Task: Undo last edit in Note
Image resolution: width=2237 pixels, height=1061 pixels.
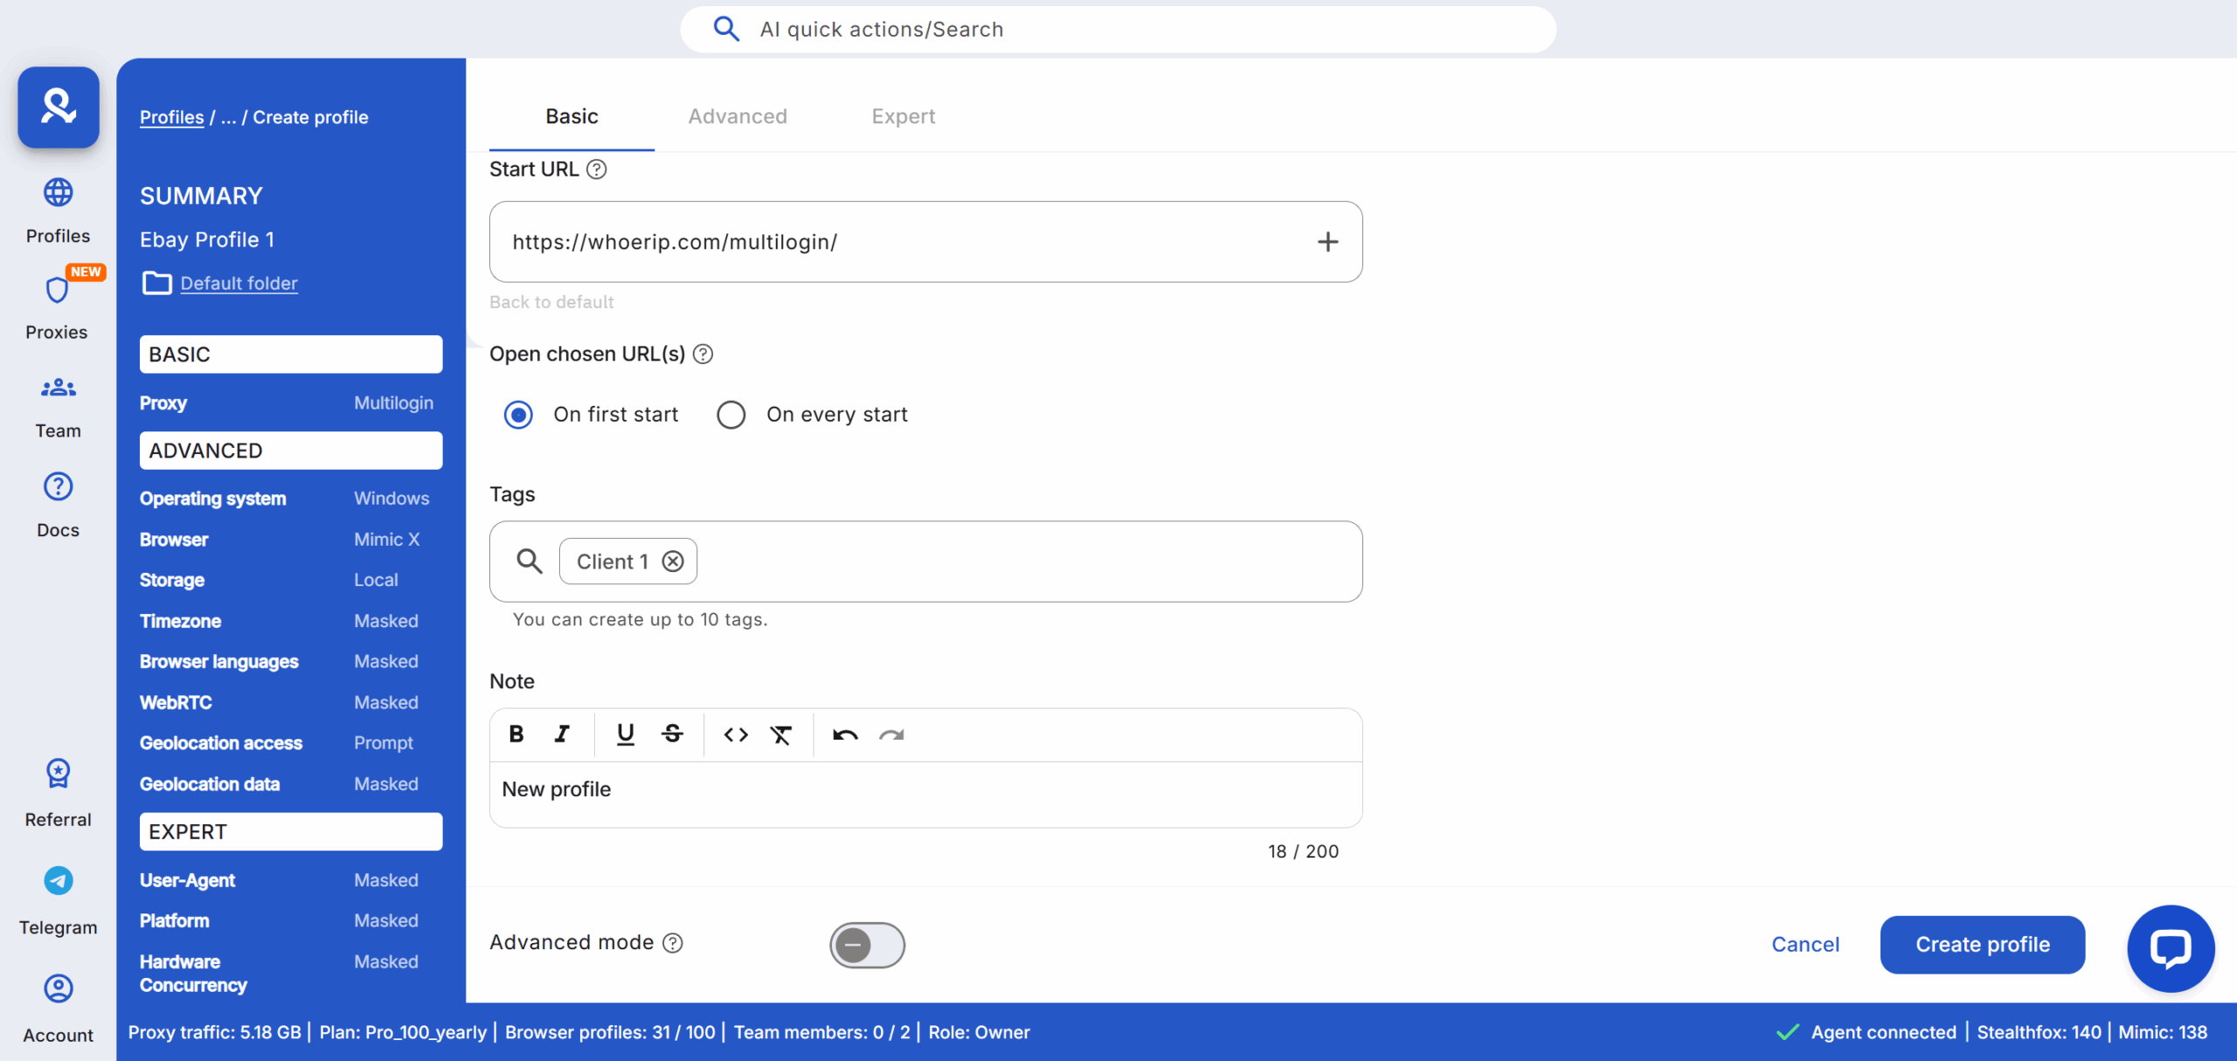Action: coord(845,734)
